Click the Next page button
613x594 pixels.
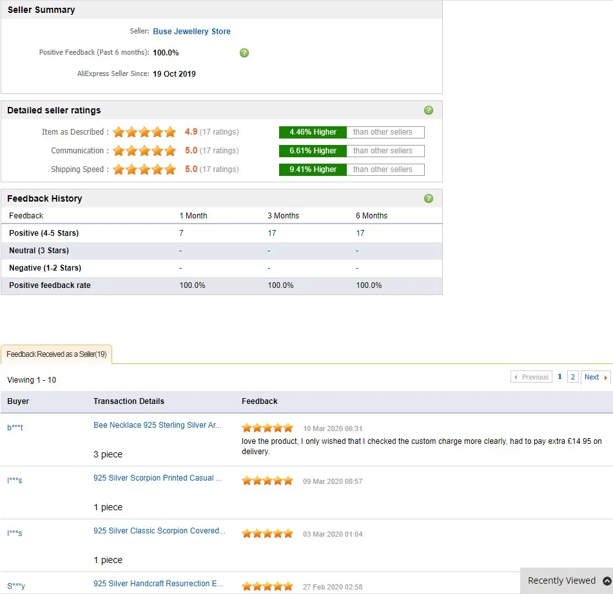click(x=596, y=377)
